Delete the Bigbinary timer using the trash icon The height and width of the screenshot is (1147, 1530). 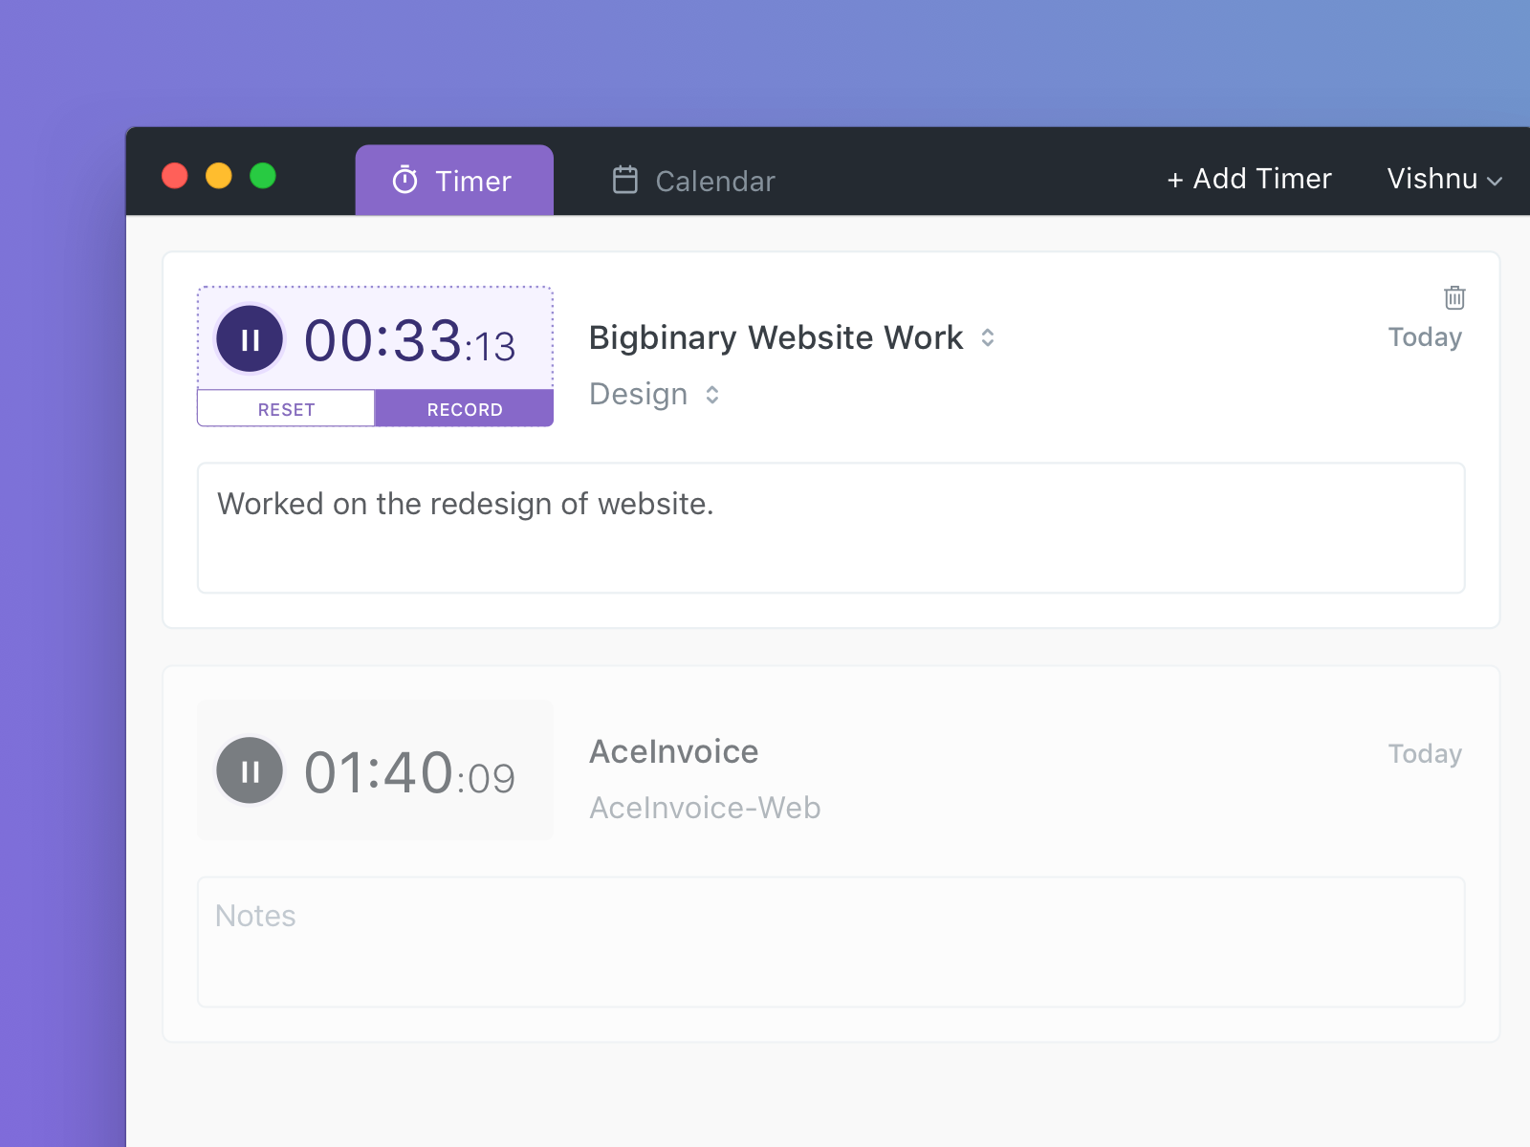[1453, 298]
